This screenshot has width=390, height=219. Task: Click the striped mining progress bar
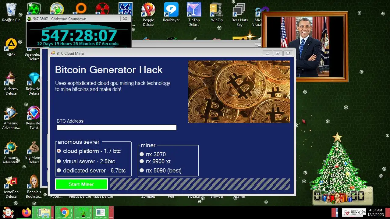[x=200, y=184]
